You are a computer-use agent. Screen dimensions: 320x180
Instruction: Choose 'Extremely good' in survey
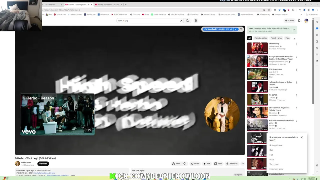[x=276, y=169]
